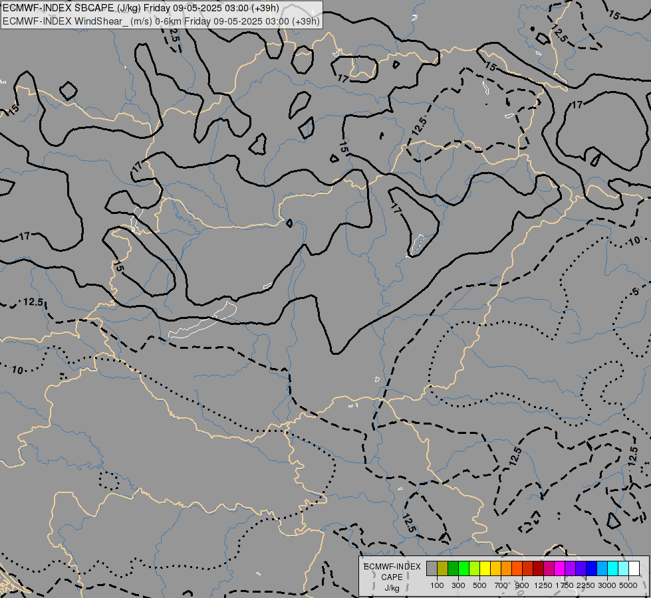This screenshot has height=598, width=651.
Task: Click the '3000' legend value
Action: tap(607, 585)
